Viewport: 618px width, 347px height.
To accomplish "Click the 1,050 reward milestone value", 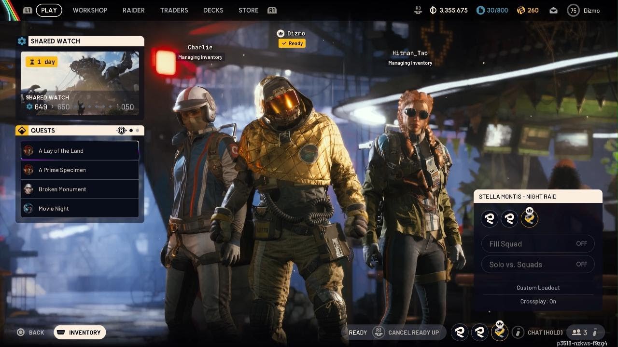I will (x=125, y=107).
